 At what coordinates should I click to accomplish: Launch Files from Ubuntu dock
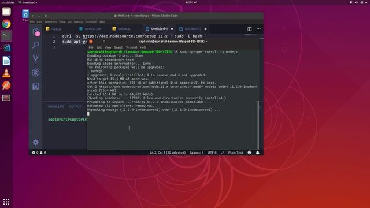point(6,12)
